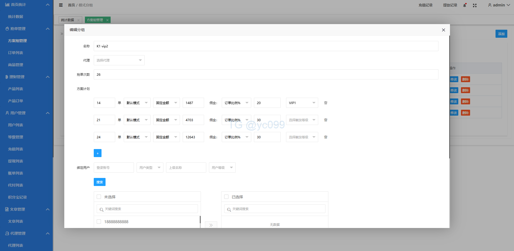The width and height of the screenshot is (514, 251).
Task: Click trash icon on the 4703 plan row
Action: [326, 120]
